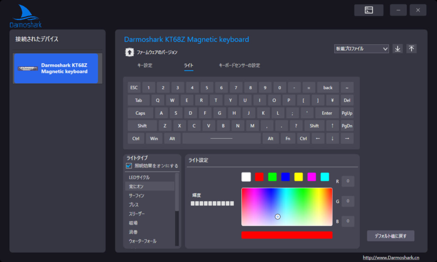Click the PgUp key on keyboard layout
Screen dimensions: 437x262
click(x=347, y=113)
